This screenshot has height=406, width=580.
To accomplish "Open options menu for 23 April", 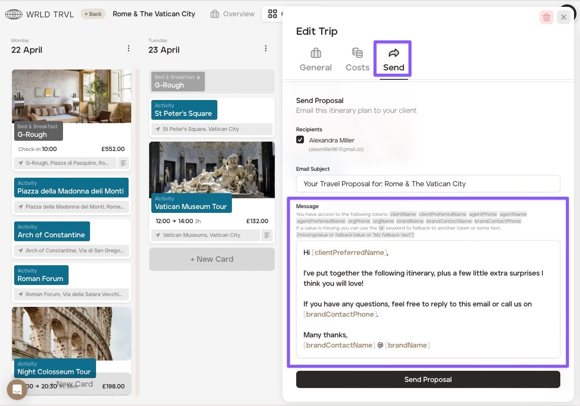I will click(x=266, y=48).
